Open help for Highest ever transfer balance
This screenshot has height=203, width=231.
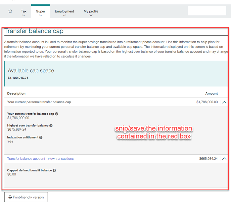point(51,126)
